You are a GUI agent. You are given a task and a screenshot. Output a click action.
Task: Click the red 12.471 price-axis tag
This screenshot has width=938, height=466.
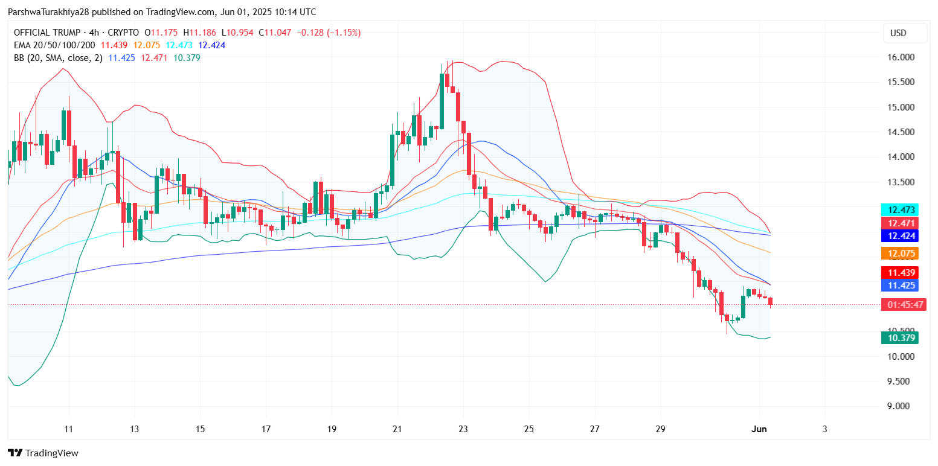click(900, 223)
